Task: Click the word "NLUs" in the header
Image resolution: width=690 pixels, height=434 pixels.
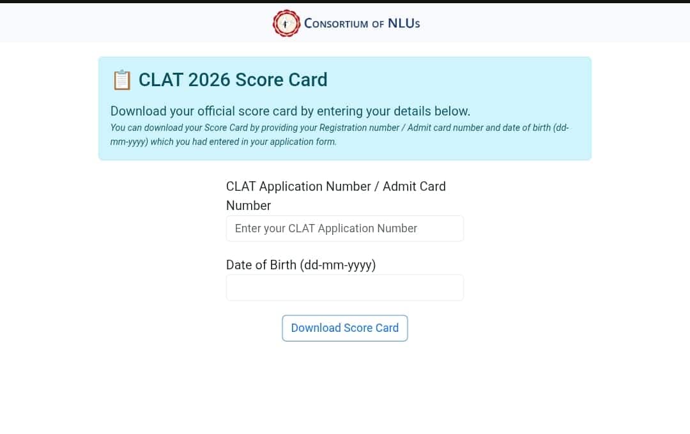Action: click(404, 24)
